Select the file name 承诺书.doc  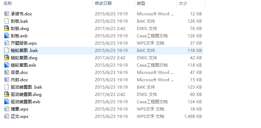[x=21, y=14]
